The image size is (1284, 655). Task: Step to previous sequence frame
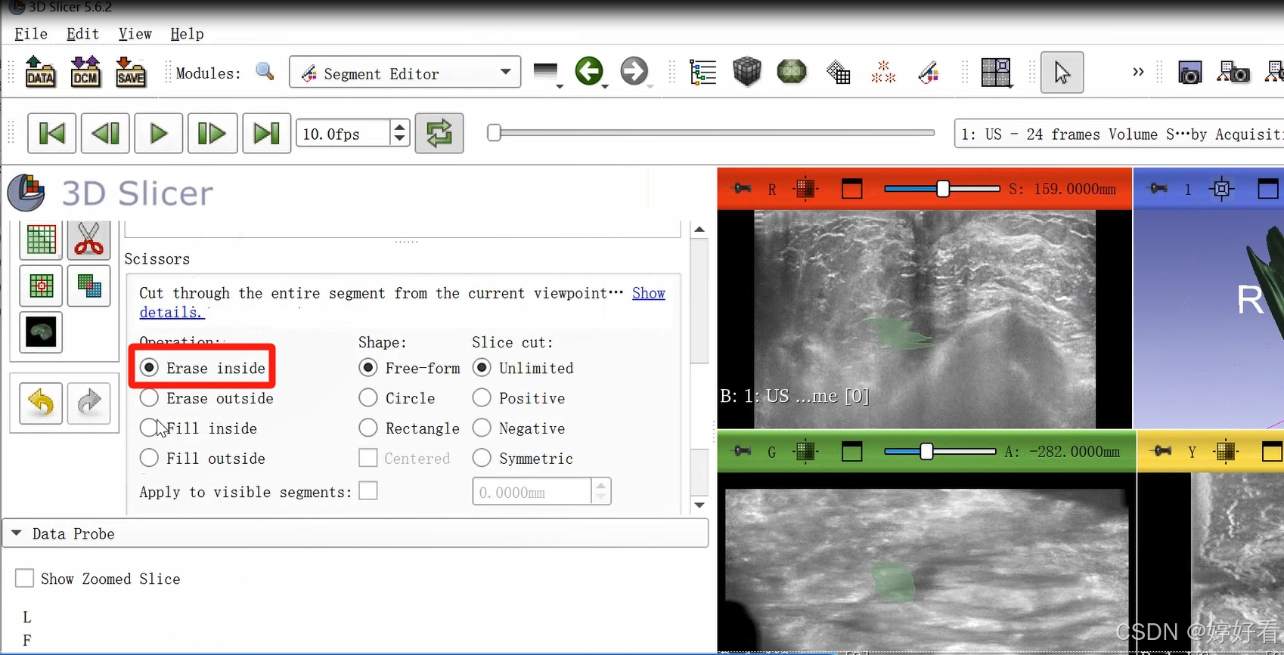click(x=105, y=134)
